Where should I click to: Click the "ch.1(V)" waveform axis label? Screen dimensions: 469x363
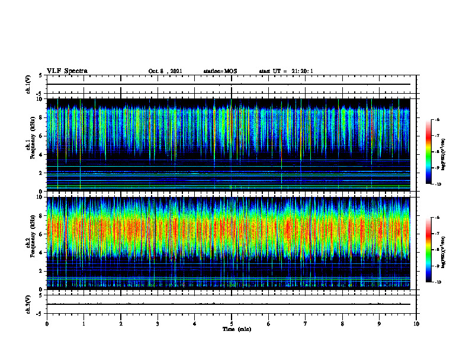28,84
